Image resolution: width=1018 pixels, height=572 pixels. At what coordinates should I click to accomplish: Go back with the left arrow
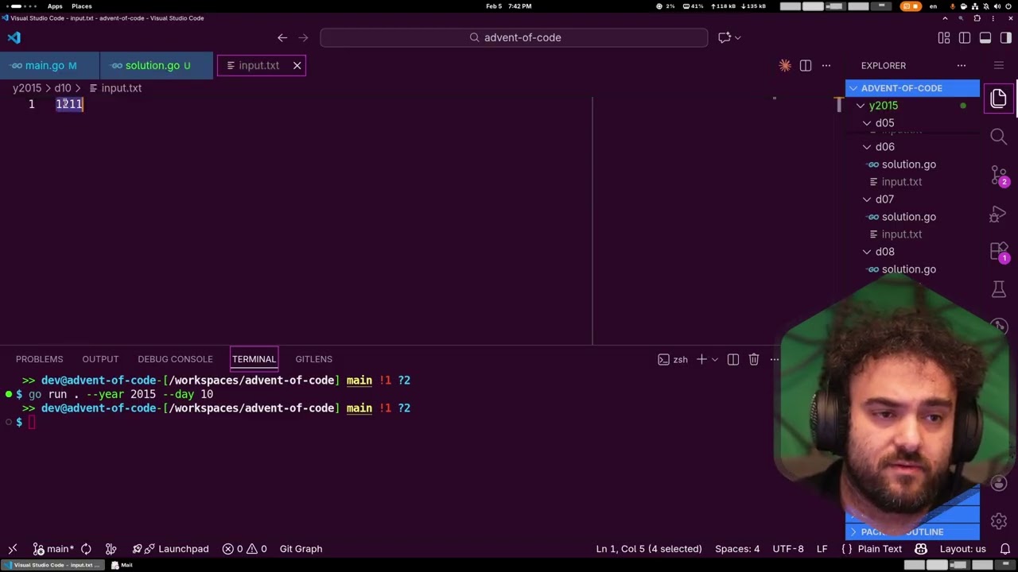coord(282,37)
